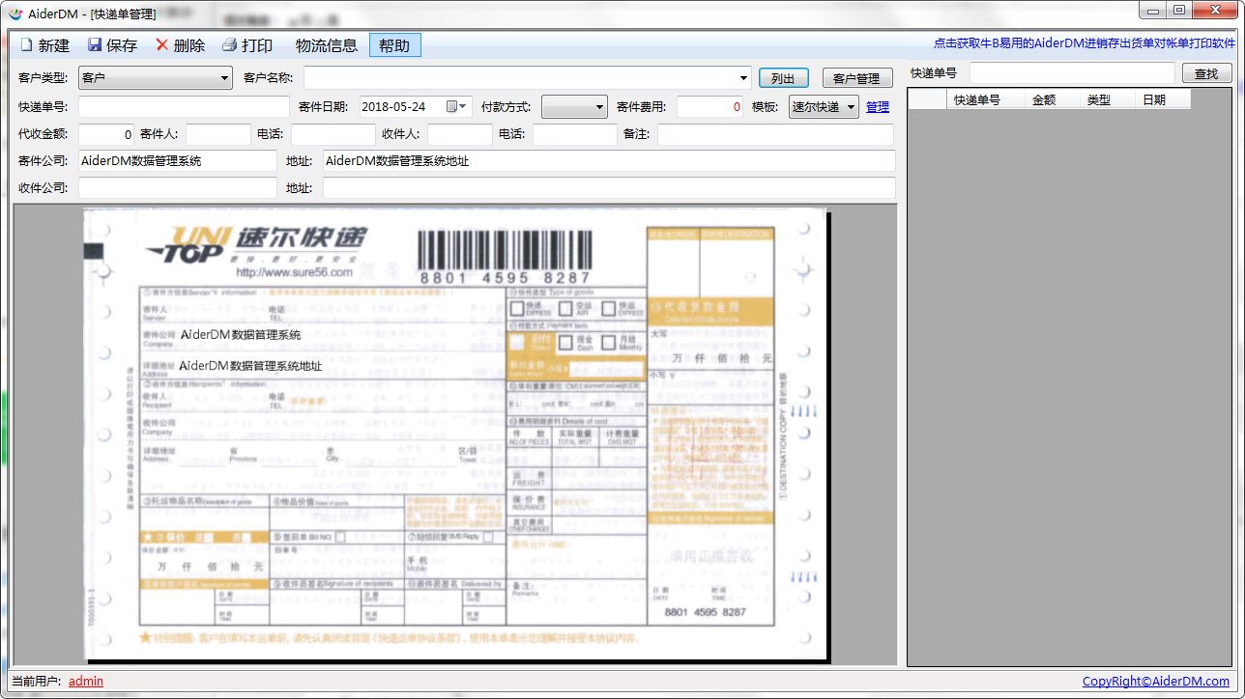
Task: Click the 查找 search button
Action: (1206, 73)
